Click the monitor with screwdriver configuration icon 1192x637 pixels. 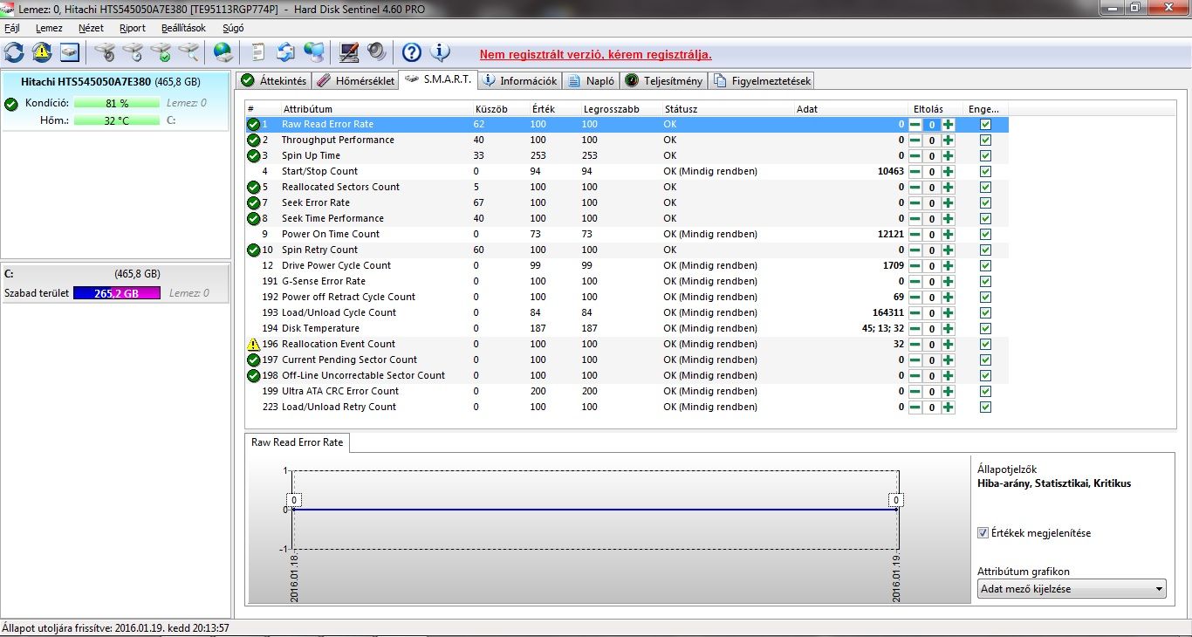pos(349,52)
